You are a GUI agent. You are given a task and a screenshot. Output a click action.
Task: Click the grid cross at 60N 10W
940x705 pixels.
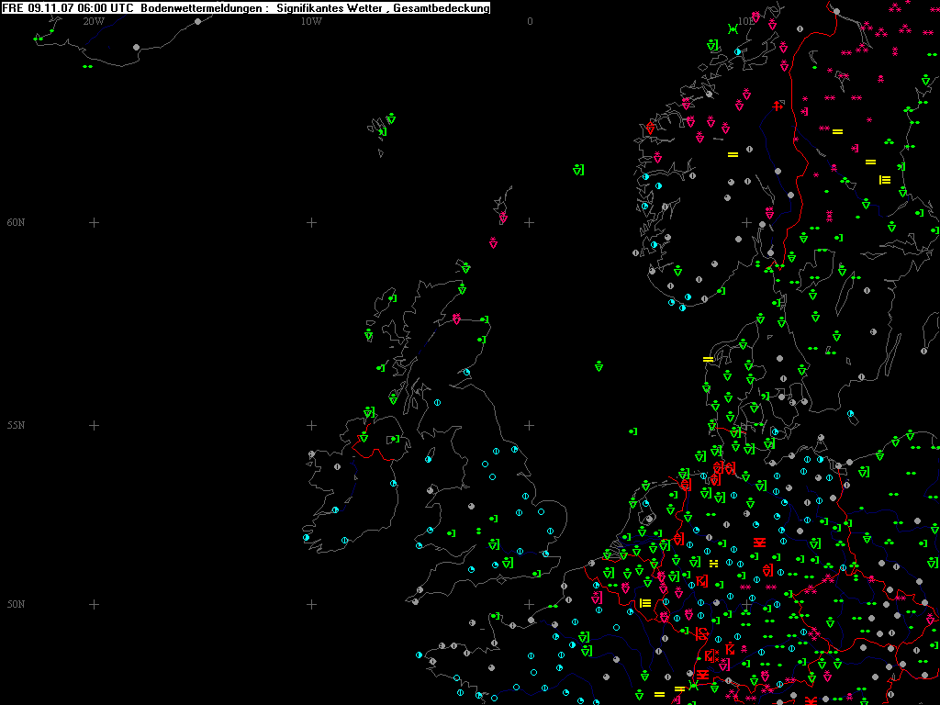pyautogui.click(x=311, y=222)
